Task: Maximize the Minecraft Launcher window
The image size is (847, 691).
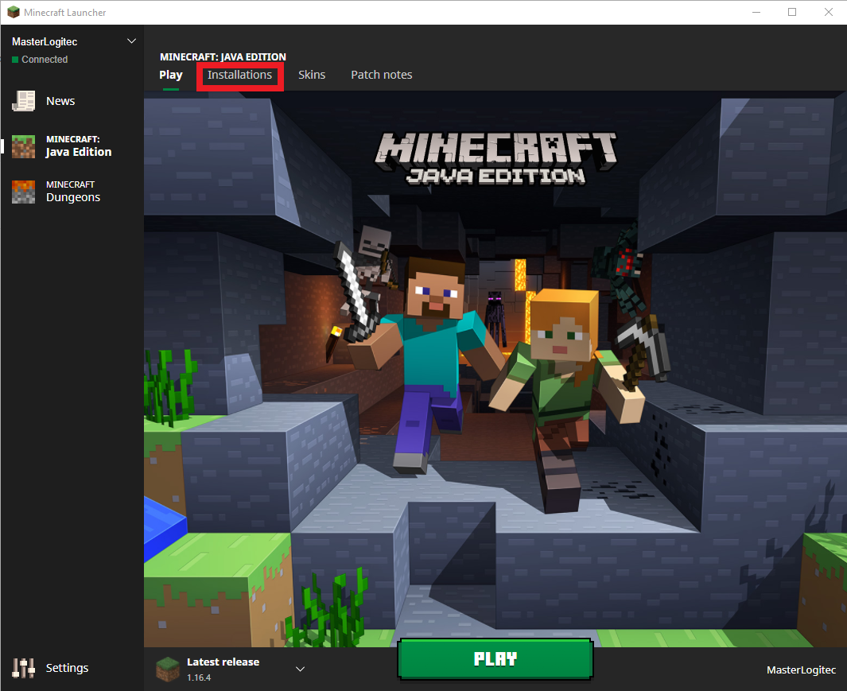Action: pos(792,12)
